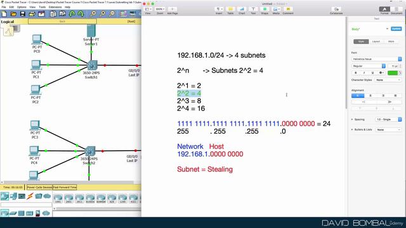Open the drawing palette icon in Packet Tracer
This screenshot has width=406, height=228.
tap(123, 14)
